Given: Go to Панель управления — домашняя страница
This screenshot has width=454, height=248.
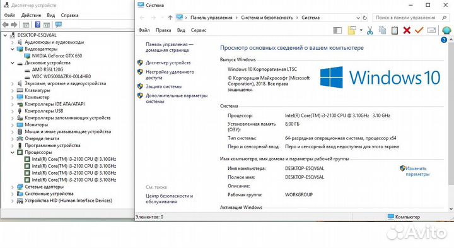Looking at the screenshot, I should pyautogui.click(x=170, y=47).
